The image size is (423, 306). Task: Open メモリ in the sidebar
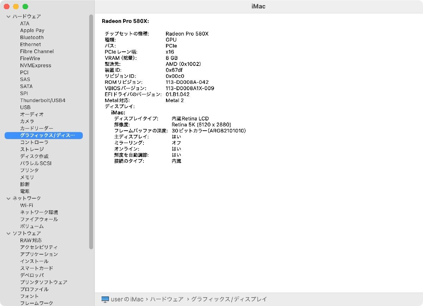tap(27, 177)
